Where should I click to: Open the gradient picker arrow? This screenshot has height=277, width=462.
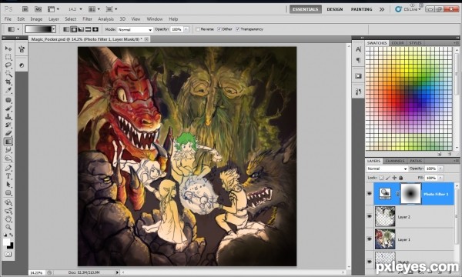pos(54,29)
